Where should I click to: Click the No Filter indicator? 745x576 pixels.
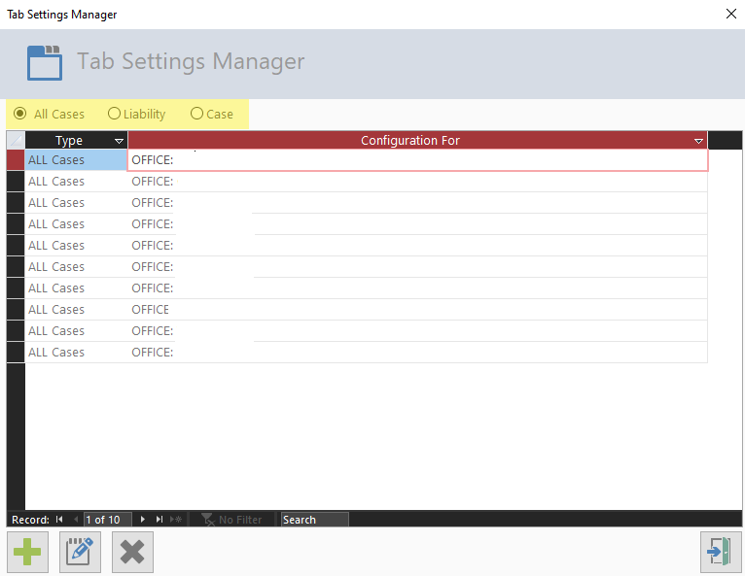pyautogui.click(x=231, y=520)
